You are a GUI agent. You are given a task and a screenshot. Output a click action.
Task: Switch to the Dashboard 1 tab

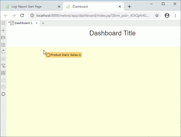pyautogui.click(x=23, y=23)
